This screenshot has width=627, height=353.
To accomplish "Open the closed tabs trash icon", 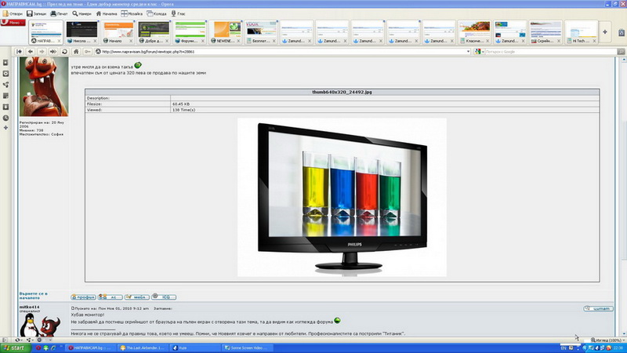I will [x=622, y=33].
